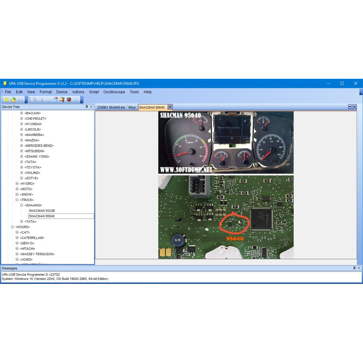The image size is (363, 363).
Task: Switch to the 95xx tab
Action: point(132,107)
